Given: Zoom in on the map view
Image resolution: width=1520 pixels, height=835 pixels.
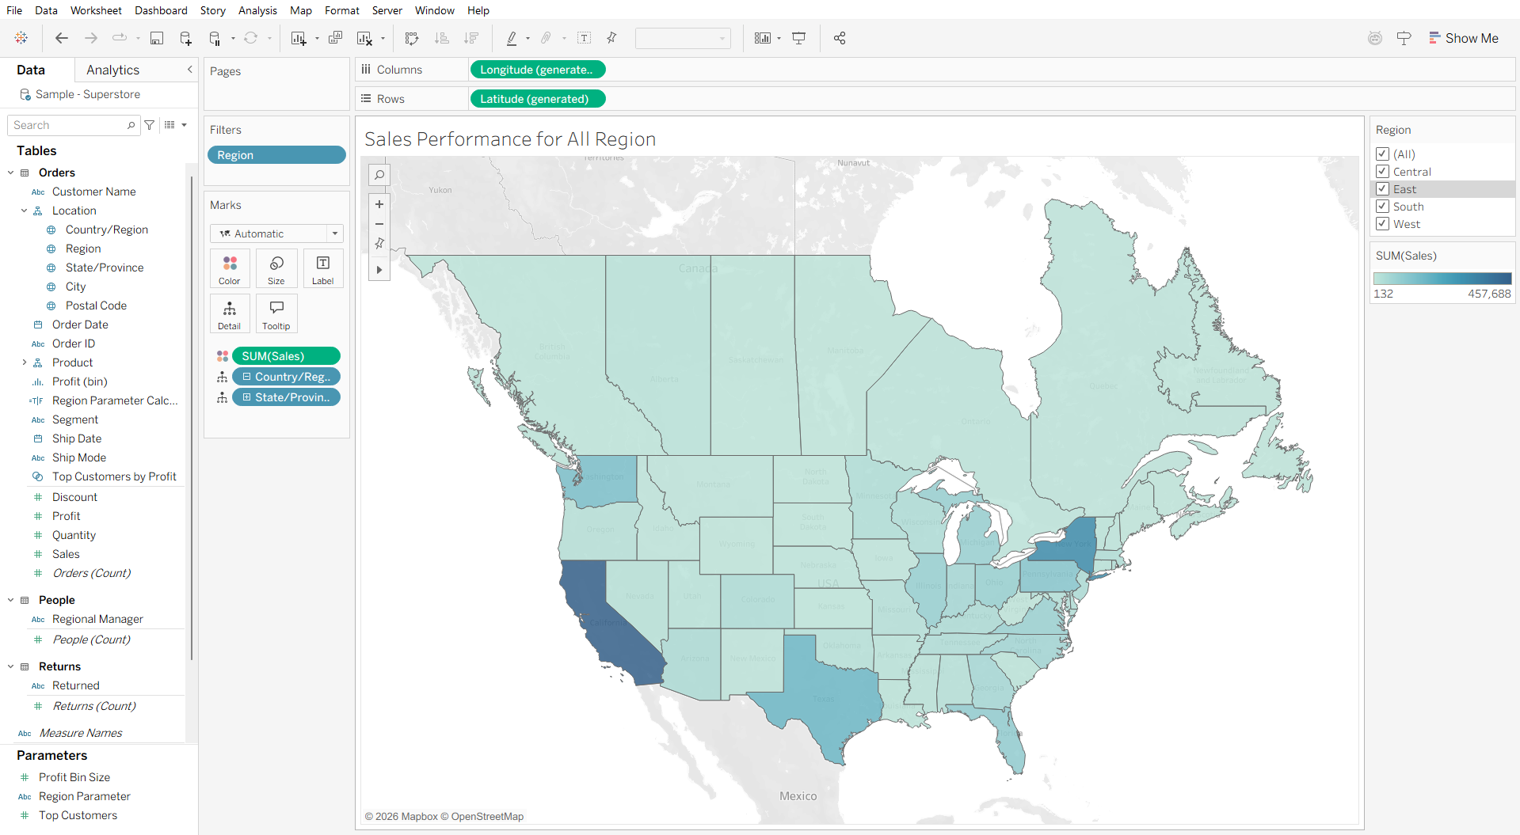Looking at the screenshot, I should coord(379,204).
